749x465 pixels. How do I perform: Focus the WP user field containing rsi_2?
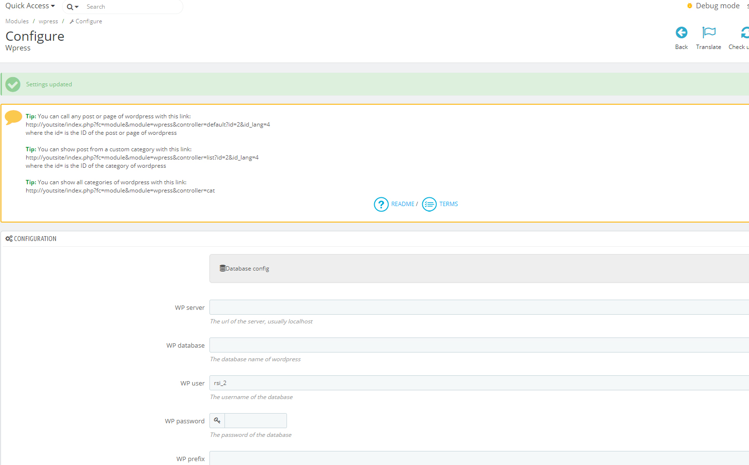[x=479, y=383]
